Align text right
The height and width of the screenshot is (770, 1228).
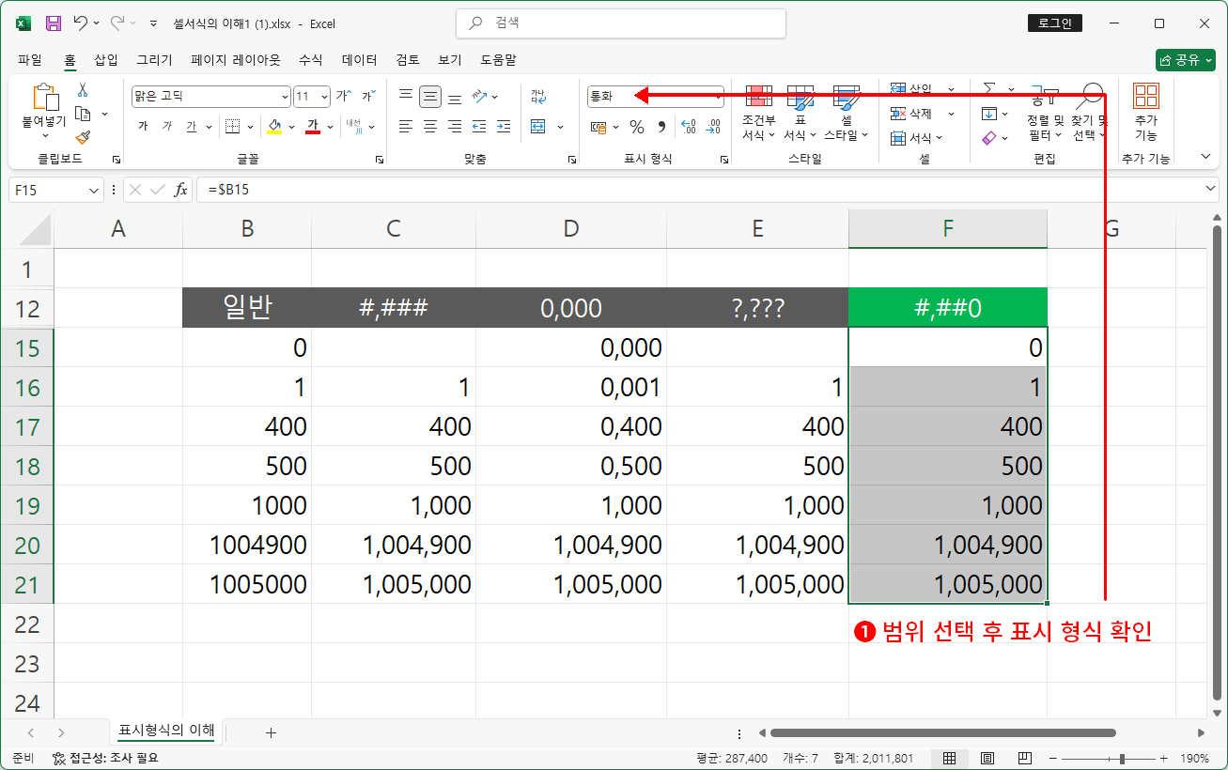[455, 126]
